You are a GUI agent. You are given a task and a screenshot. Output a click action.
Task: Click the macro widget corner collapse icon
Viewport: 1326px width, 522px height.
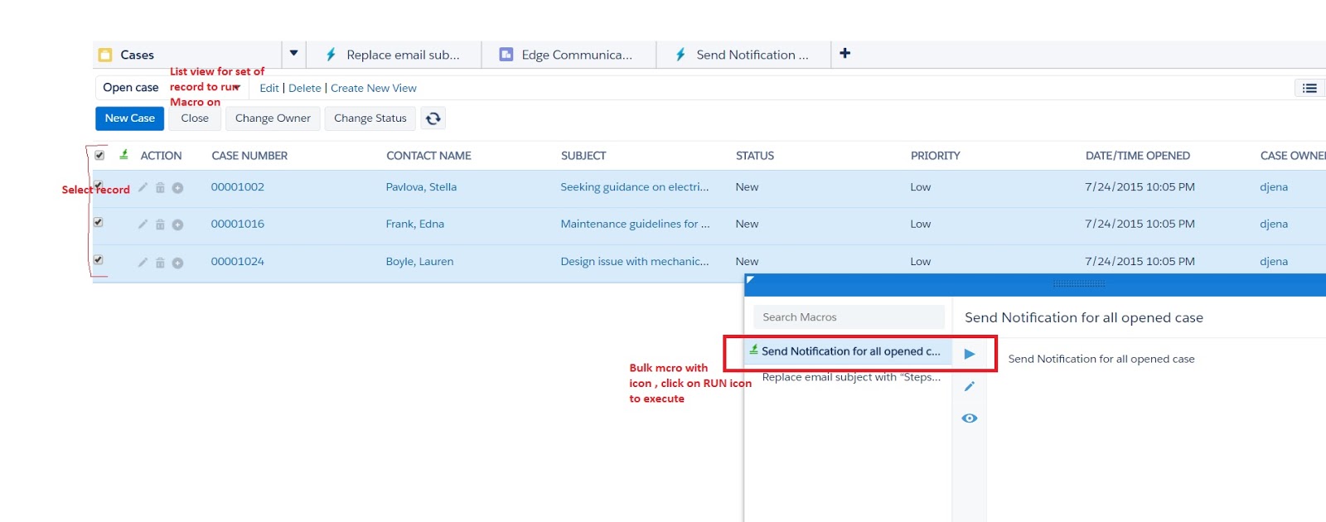point(750,280)
